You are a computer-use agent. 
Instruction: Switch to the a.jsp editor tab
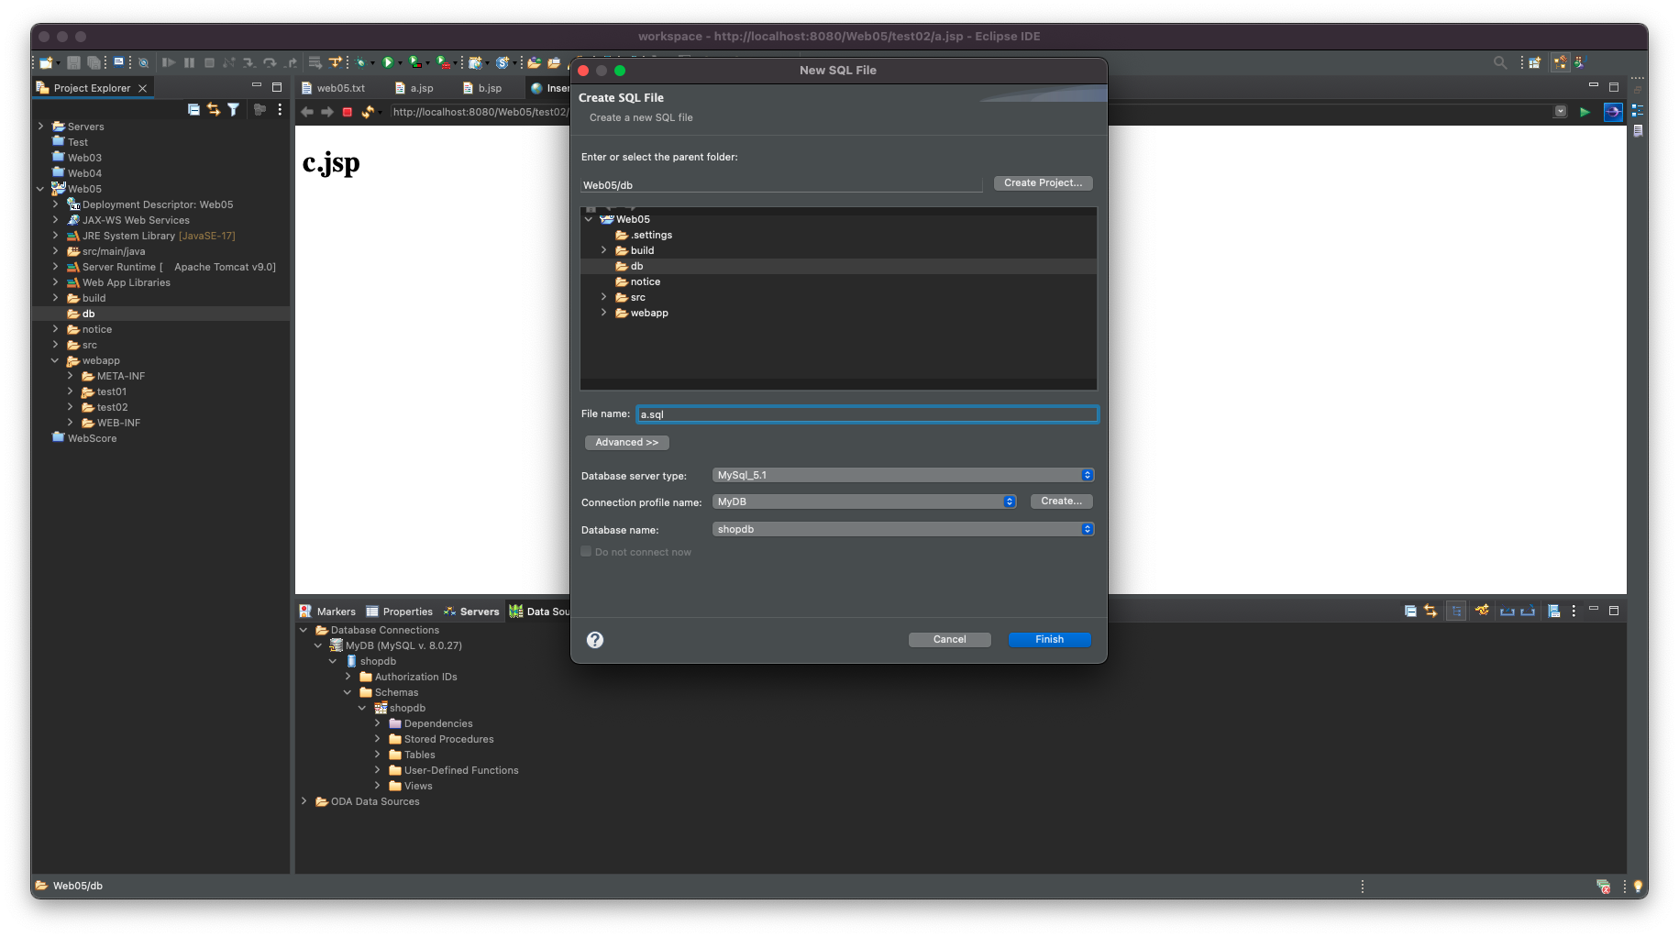click(414, 88)
